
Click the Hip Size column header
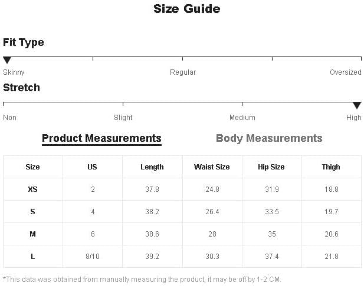point(271,167)
